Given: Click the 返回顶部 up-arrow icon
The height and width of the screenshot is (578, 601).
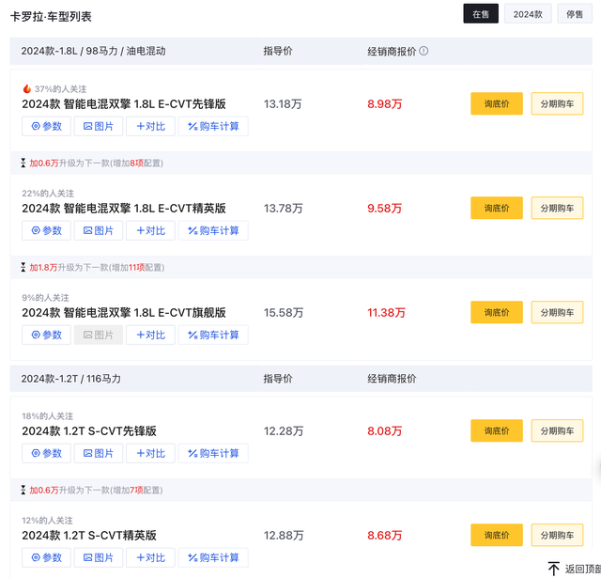Looking at the screenshot, I should point(554,569).
